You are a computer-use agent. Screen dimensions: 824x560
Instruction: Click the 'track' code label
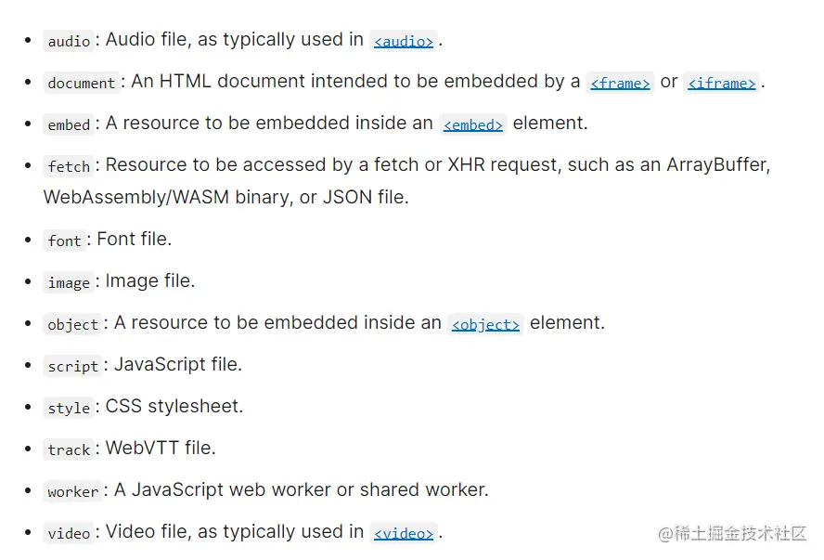coord(69,449)
